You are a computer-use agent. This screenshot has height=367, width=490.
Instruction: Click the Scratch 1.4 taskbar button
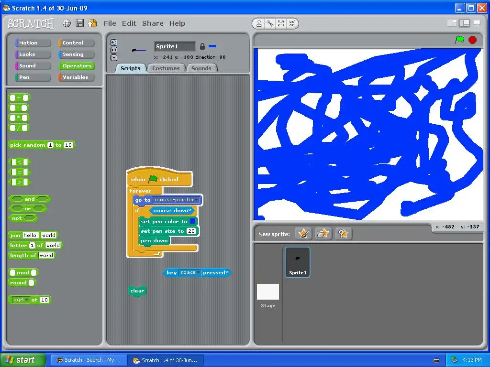click(x=166, y=360)
